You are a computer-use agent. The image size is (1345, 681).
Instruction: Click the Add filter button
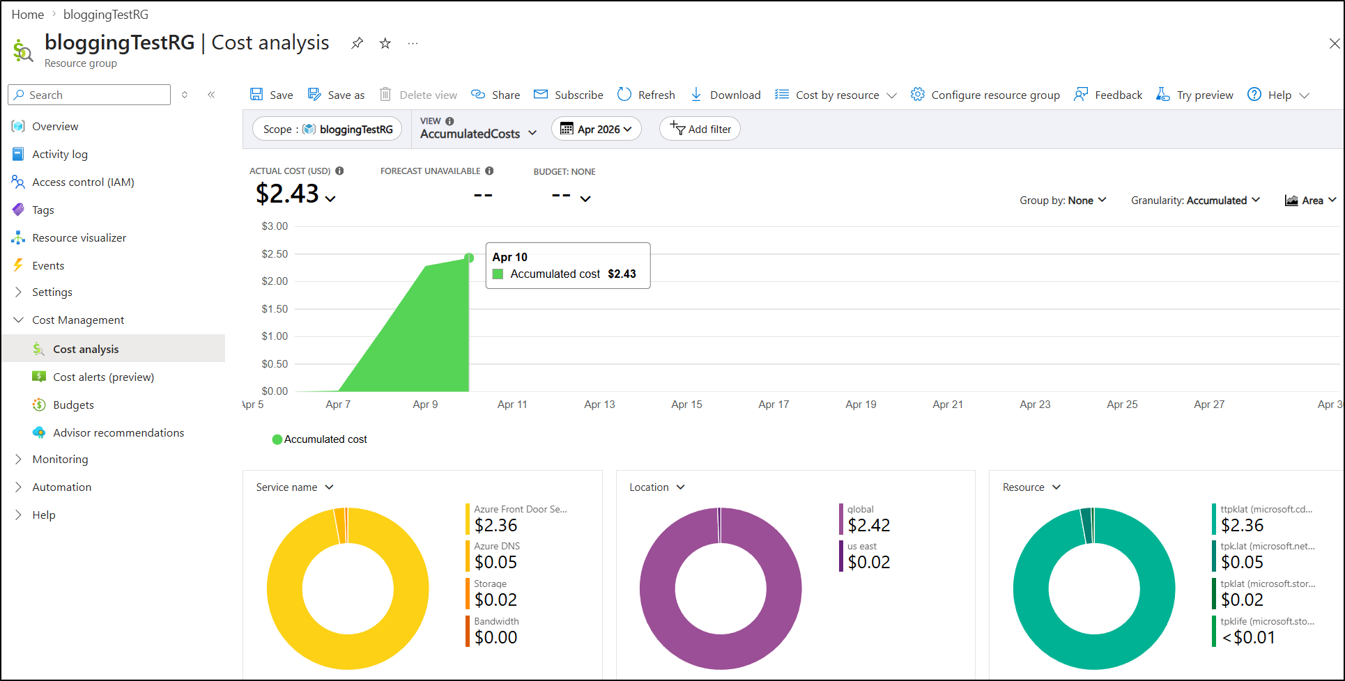point(700,129)
